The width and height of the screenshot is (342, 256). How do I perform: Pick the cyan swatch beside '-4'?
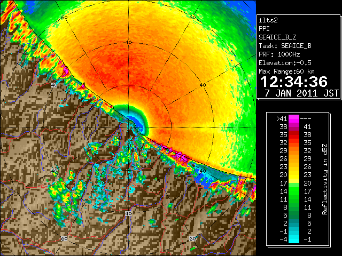point(294,239)
